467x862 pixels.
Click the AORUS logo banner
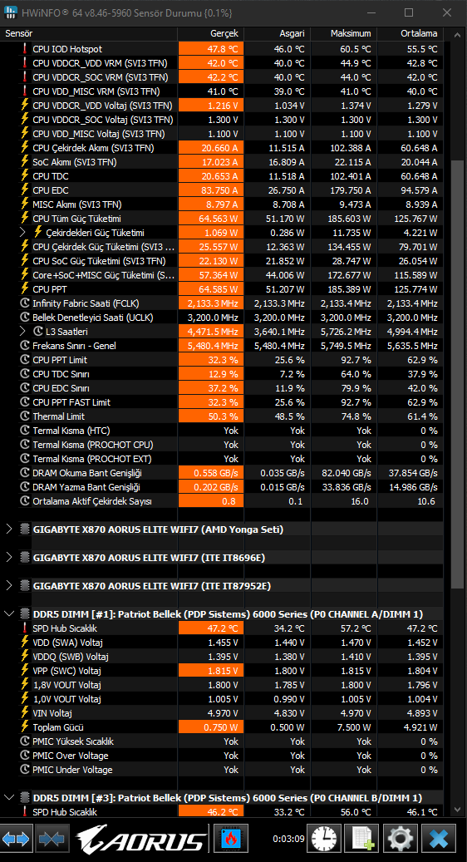click(x=141, y=840)
